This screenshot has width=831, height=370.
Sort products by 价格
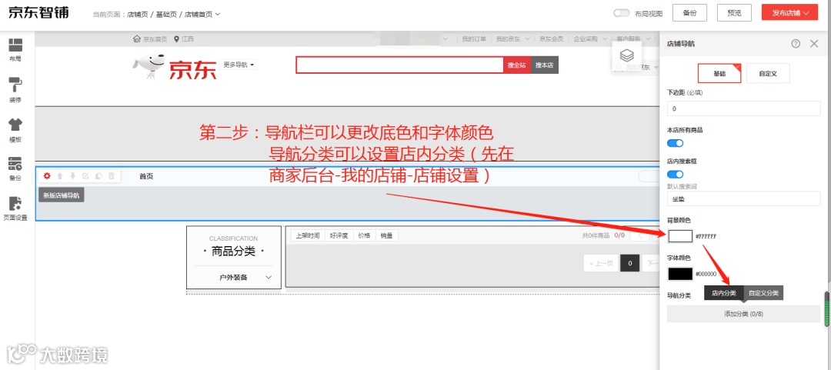[x=365, y=236]
